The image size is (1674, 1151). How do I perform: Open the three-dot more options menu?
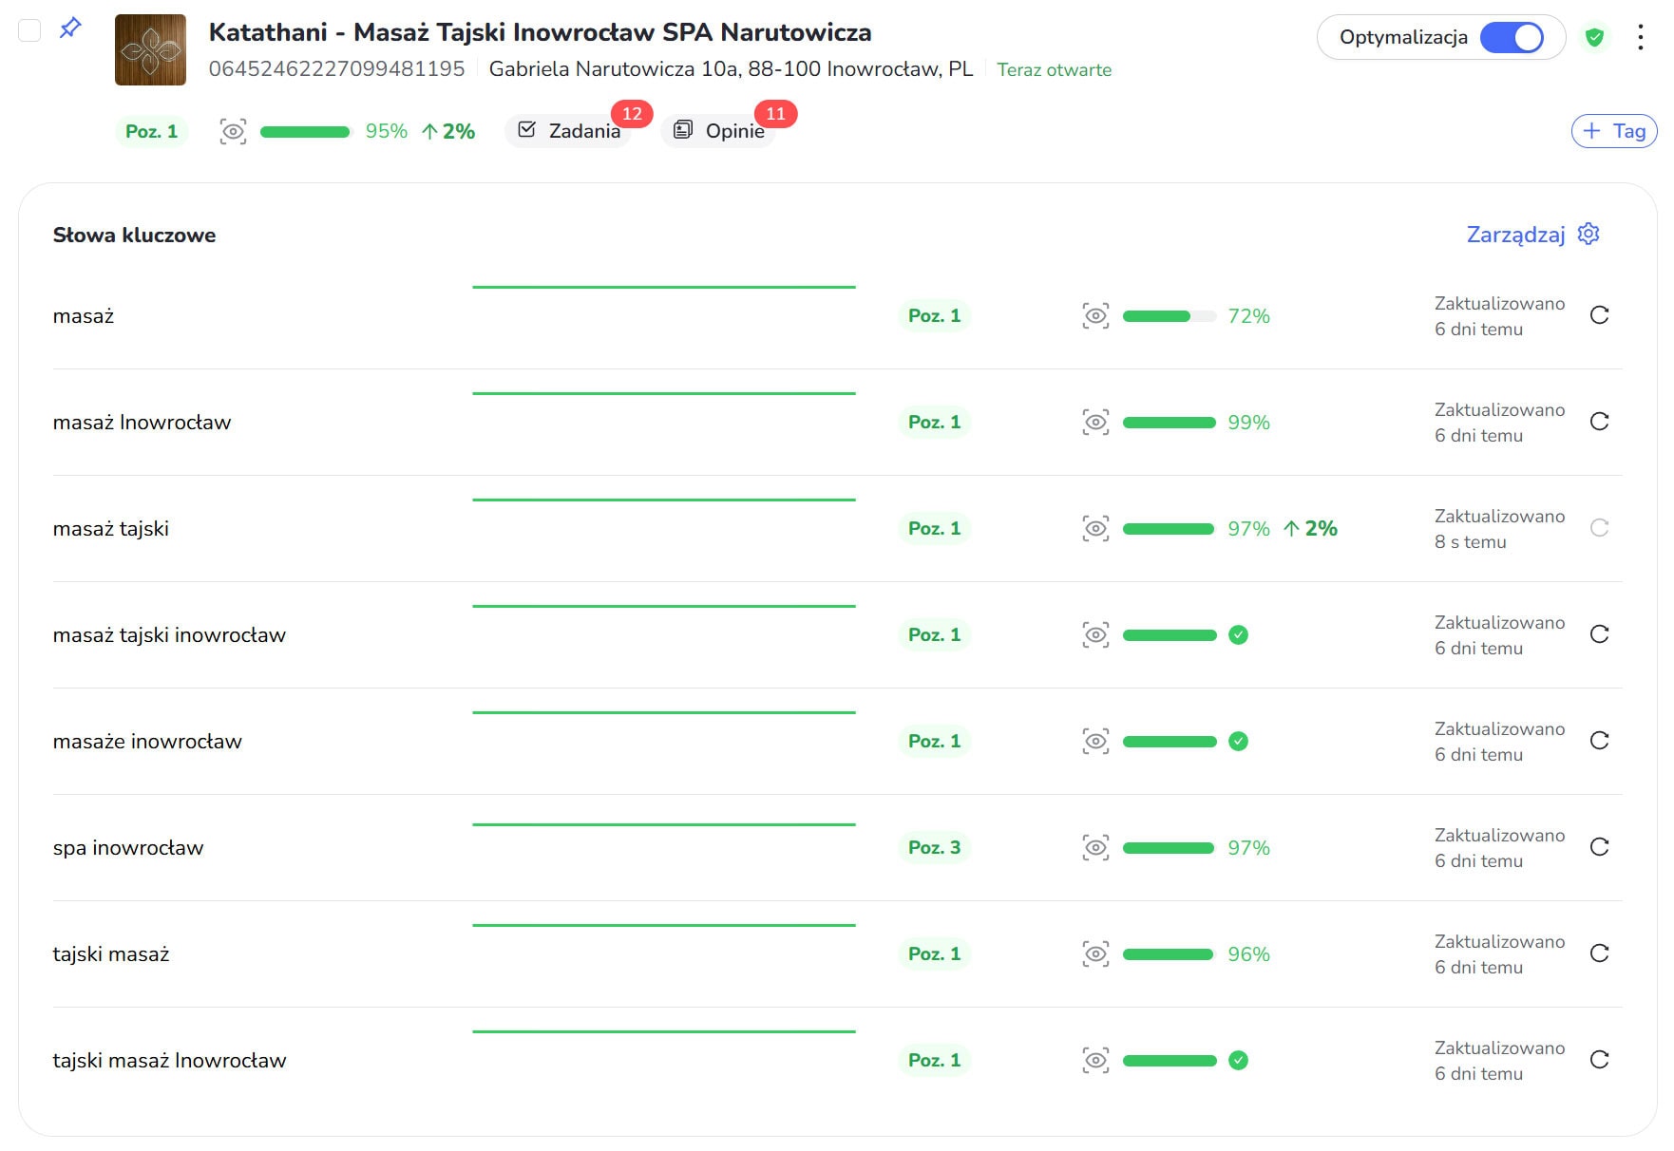click(x=1641, y=37)
